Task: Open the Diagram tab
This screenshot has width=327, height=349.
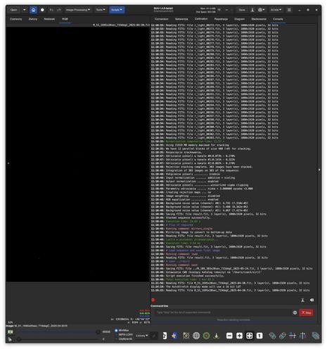Action: point(239,19)
